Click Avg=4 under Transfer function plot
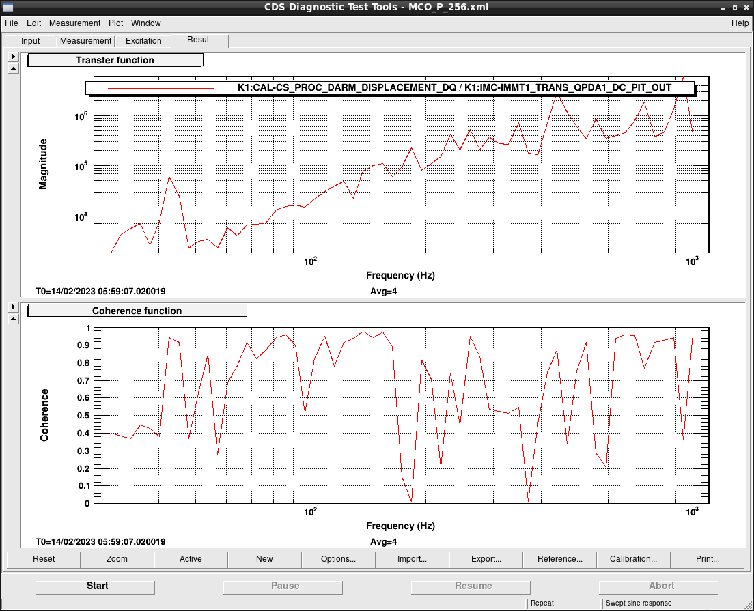The height and width of the screenshot is (611, 754). click(x=384, y=292)
